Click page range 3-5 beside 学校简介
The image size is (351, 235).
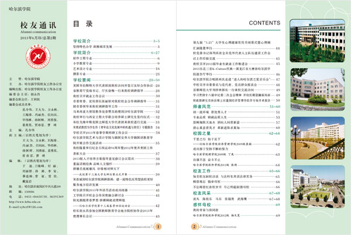click(x=156, y=41)
